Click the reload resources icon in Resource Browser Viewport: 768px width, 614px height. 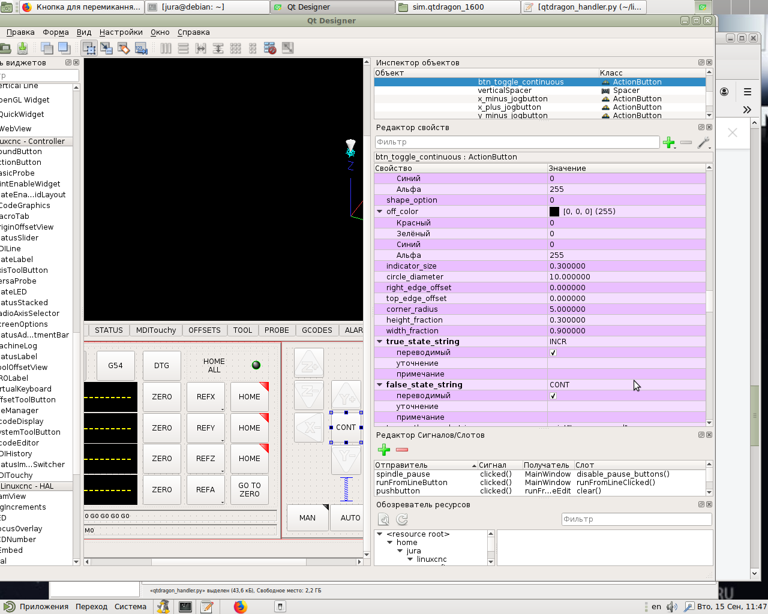(402, 519)
